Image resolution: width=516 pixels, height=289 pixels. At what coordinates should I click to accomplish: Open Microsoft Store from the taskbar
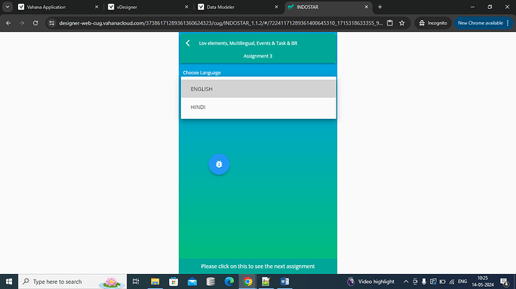[x=173, y=282]
